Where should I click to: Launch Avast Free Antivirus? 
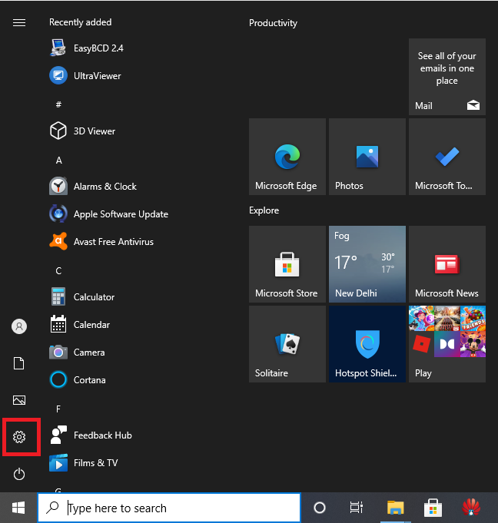tap(101, 242)
